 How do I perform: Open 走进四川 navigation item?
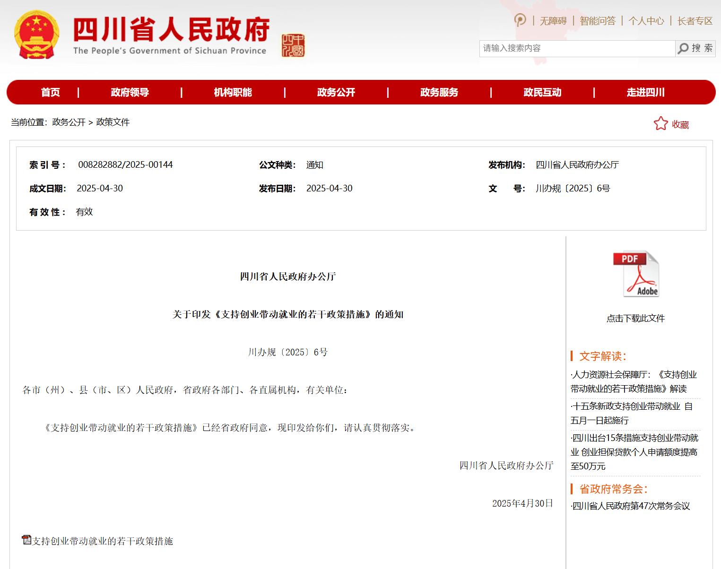(645, 92)
